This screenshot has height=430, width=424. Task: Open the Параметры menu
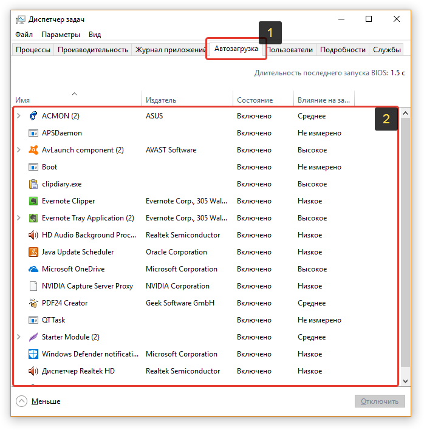click(x=61, y=35)
